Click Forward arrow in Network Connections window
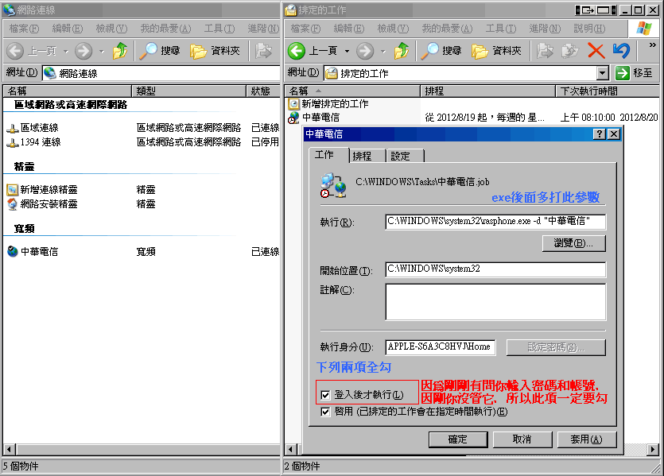Screen dimensions: 664x476 [83, 51]
